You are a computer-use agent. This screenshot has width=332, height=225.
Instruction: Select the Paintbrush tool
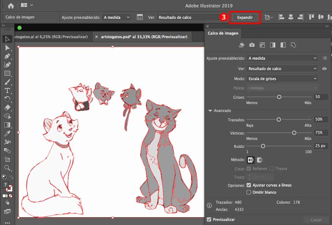click(7, 82)
